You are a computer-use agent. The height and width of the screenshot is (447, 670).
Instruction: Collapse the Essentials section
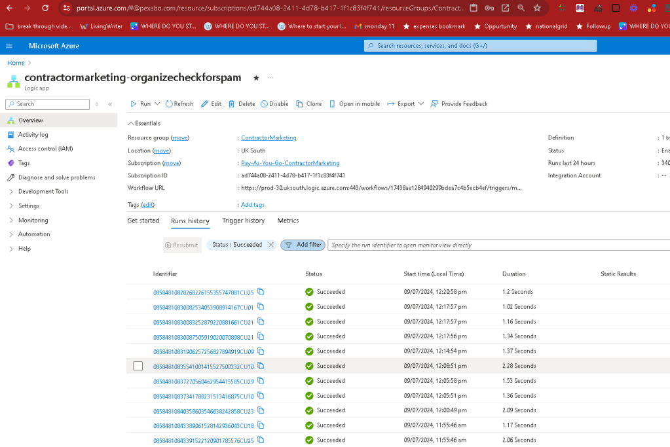pos(144,124)
